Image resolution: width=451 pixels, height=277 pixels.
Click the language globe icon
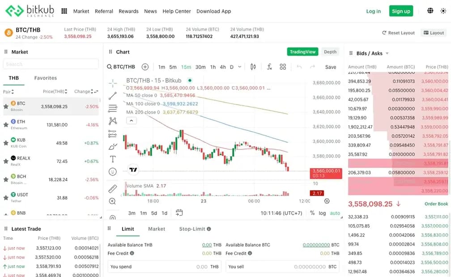430,11
